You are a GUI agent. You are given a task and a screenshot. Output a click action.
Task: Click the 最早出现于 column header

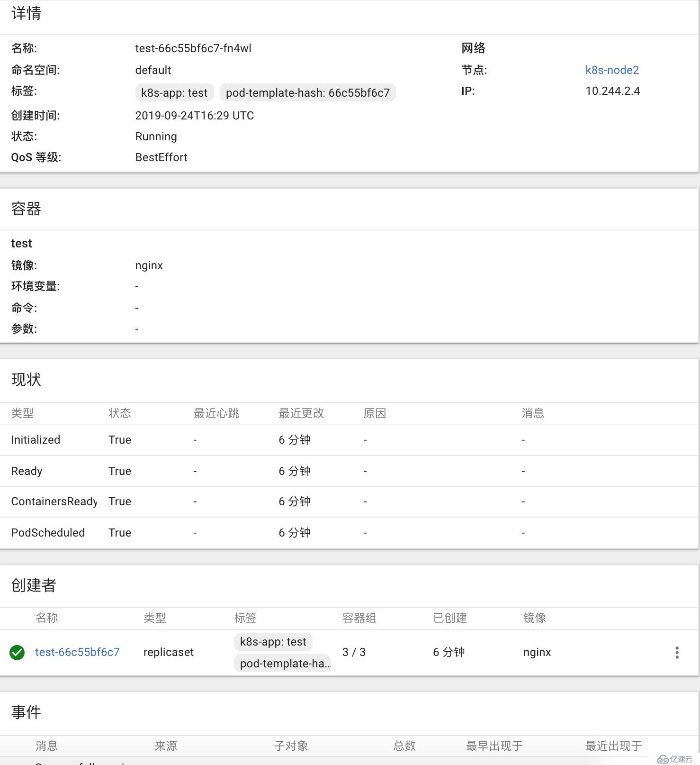click(x=494, y=746)
